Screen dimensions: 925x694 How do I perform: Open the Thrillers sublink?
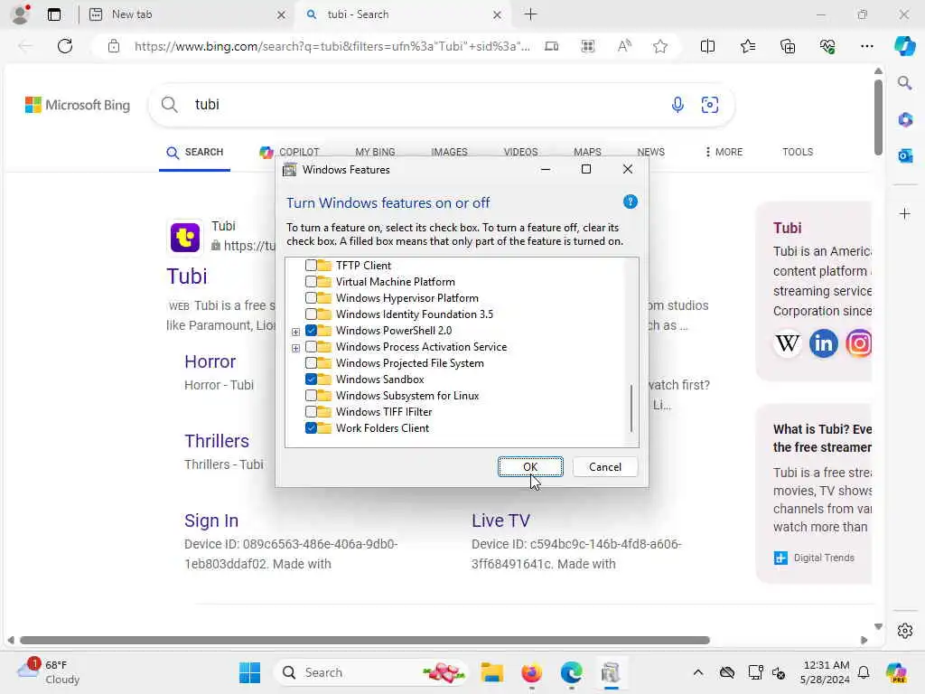[x=217, y=441]
